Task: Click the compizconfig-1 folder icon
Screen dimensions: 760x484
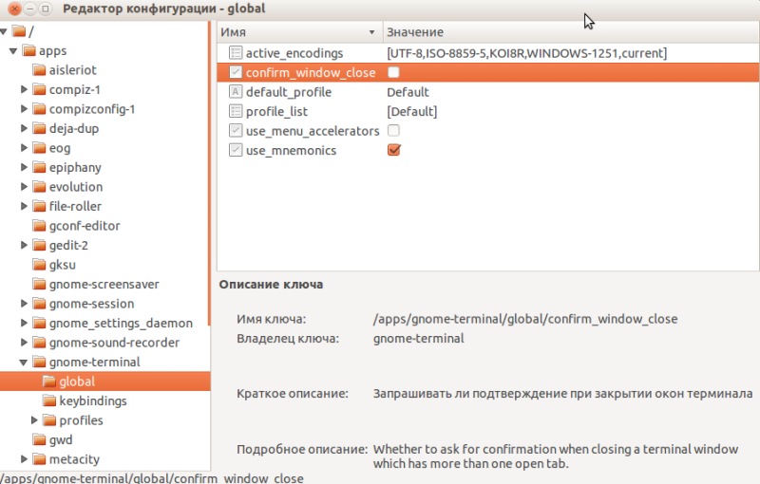Action: point(39,109)
